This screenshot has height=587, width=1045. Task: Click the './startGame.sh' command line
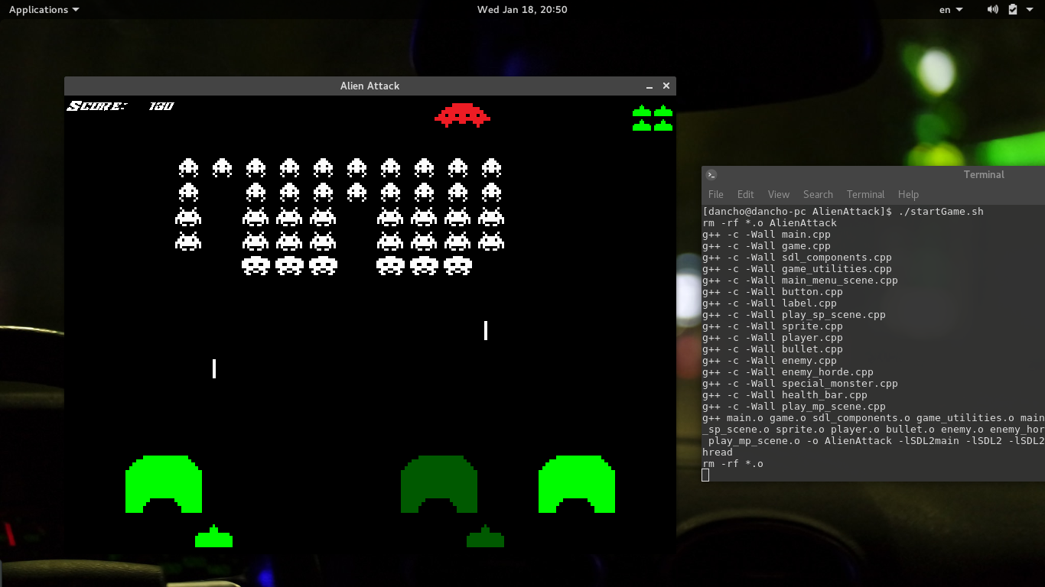(843, 212)
